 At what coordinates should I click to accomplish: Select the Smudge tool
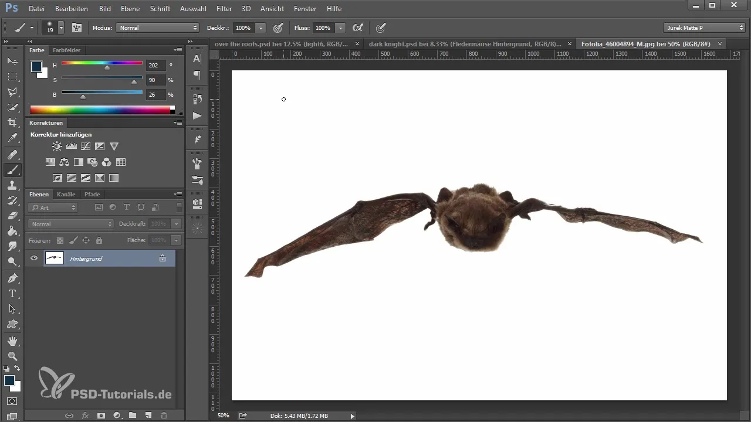pos(12,246)
